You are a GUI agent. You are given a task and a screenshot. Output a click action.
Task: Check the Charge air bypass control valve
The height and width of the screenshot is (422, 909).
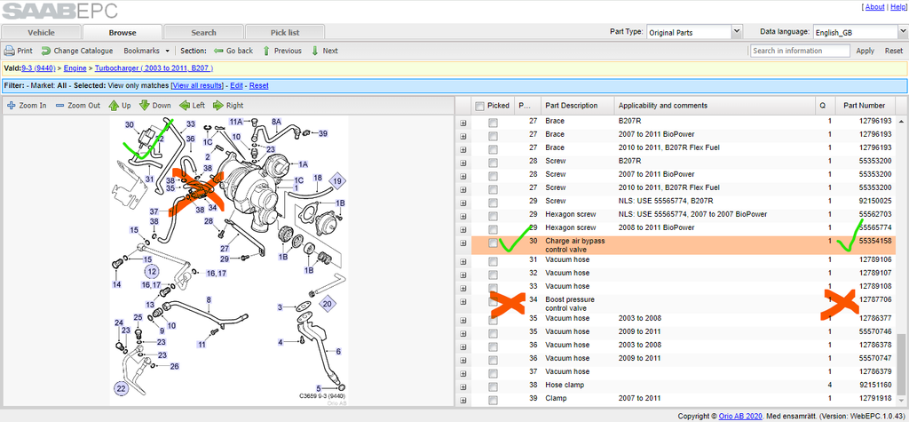492,243
